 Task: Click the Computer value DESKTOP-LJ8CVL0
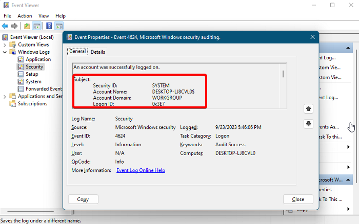pyautogui.click(x=235, y=153)
